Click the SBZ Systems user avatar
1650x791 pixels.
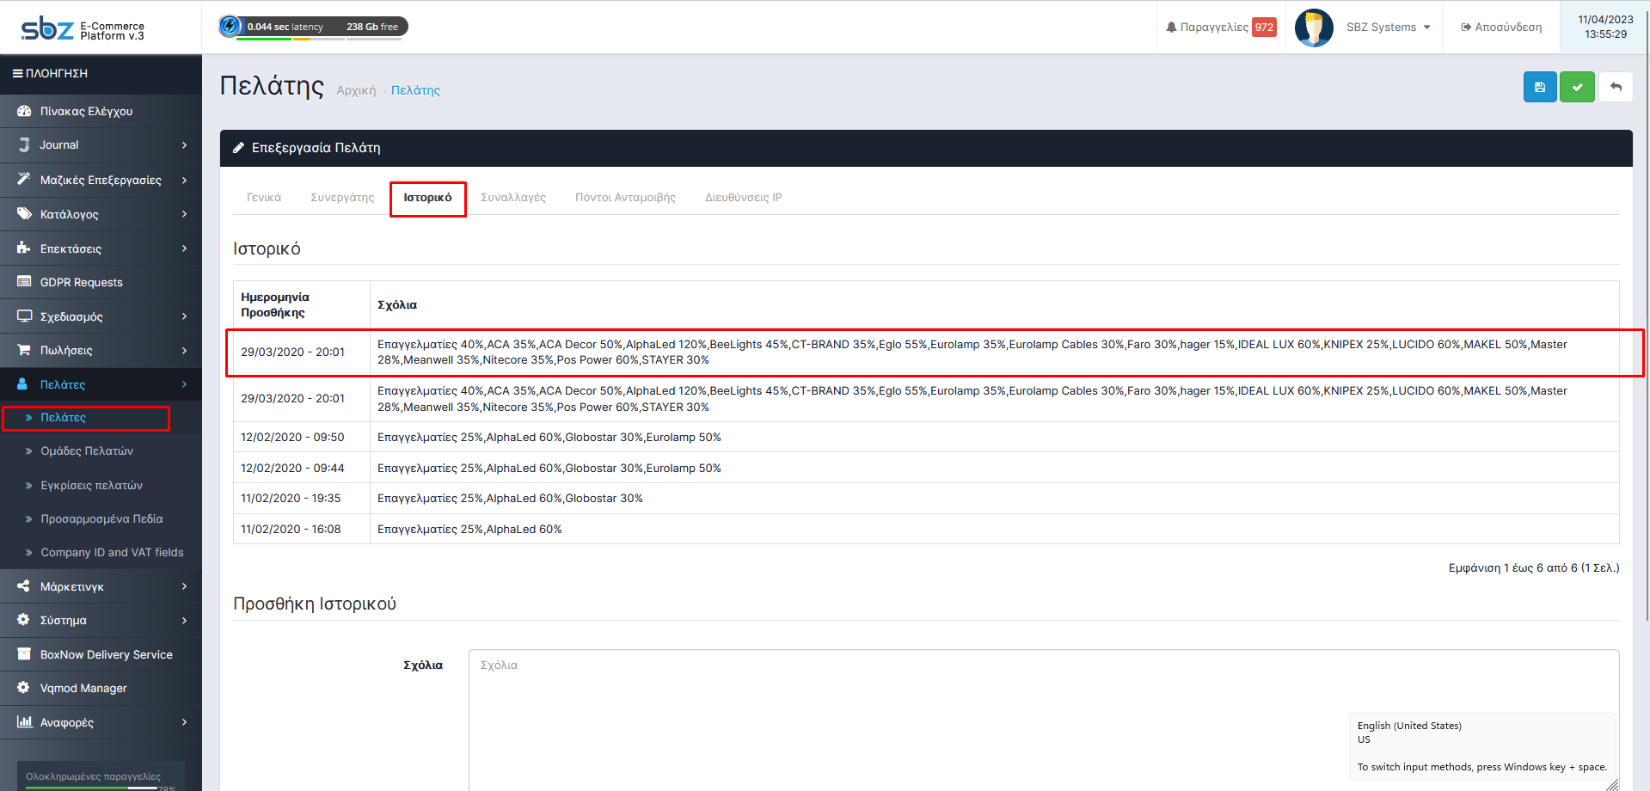(x=1313, y=28)
